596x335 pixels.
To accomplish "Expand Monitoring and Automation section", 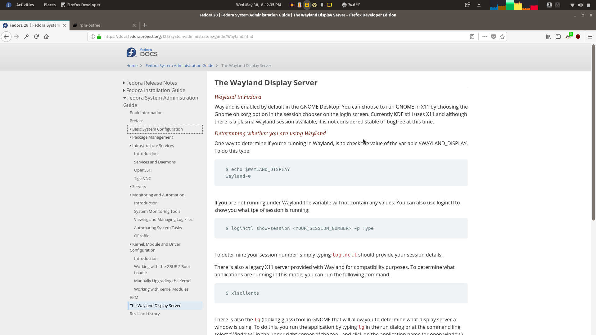I will click(157, 195).
